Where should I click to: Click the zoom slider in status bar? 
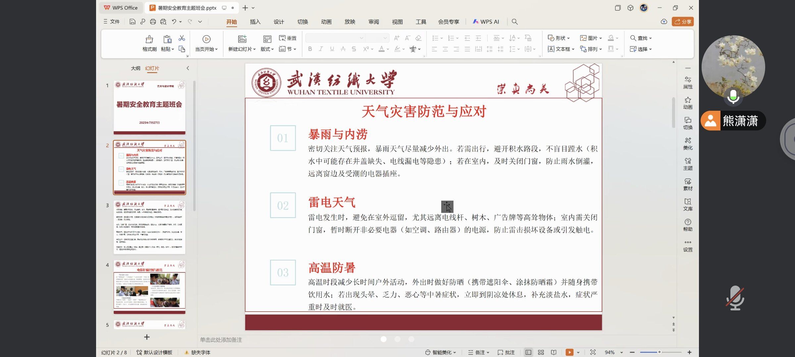click(660, 352)
